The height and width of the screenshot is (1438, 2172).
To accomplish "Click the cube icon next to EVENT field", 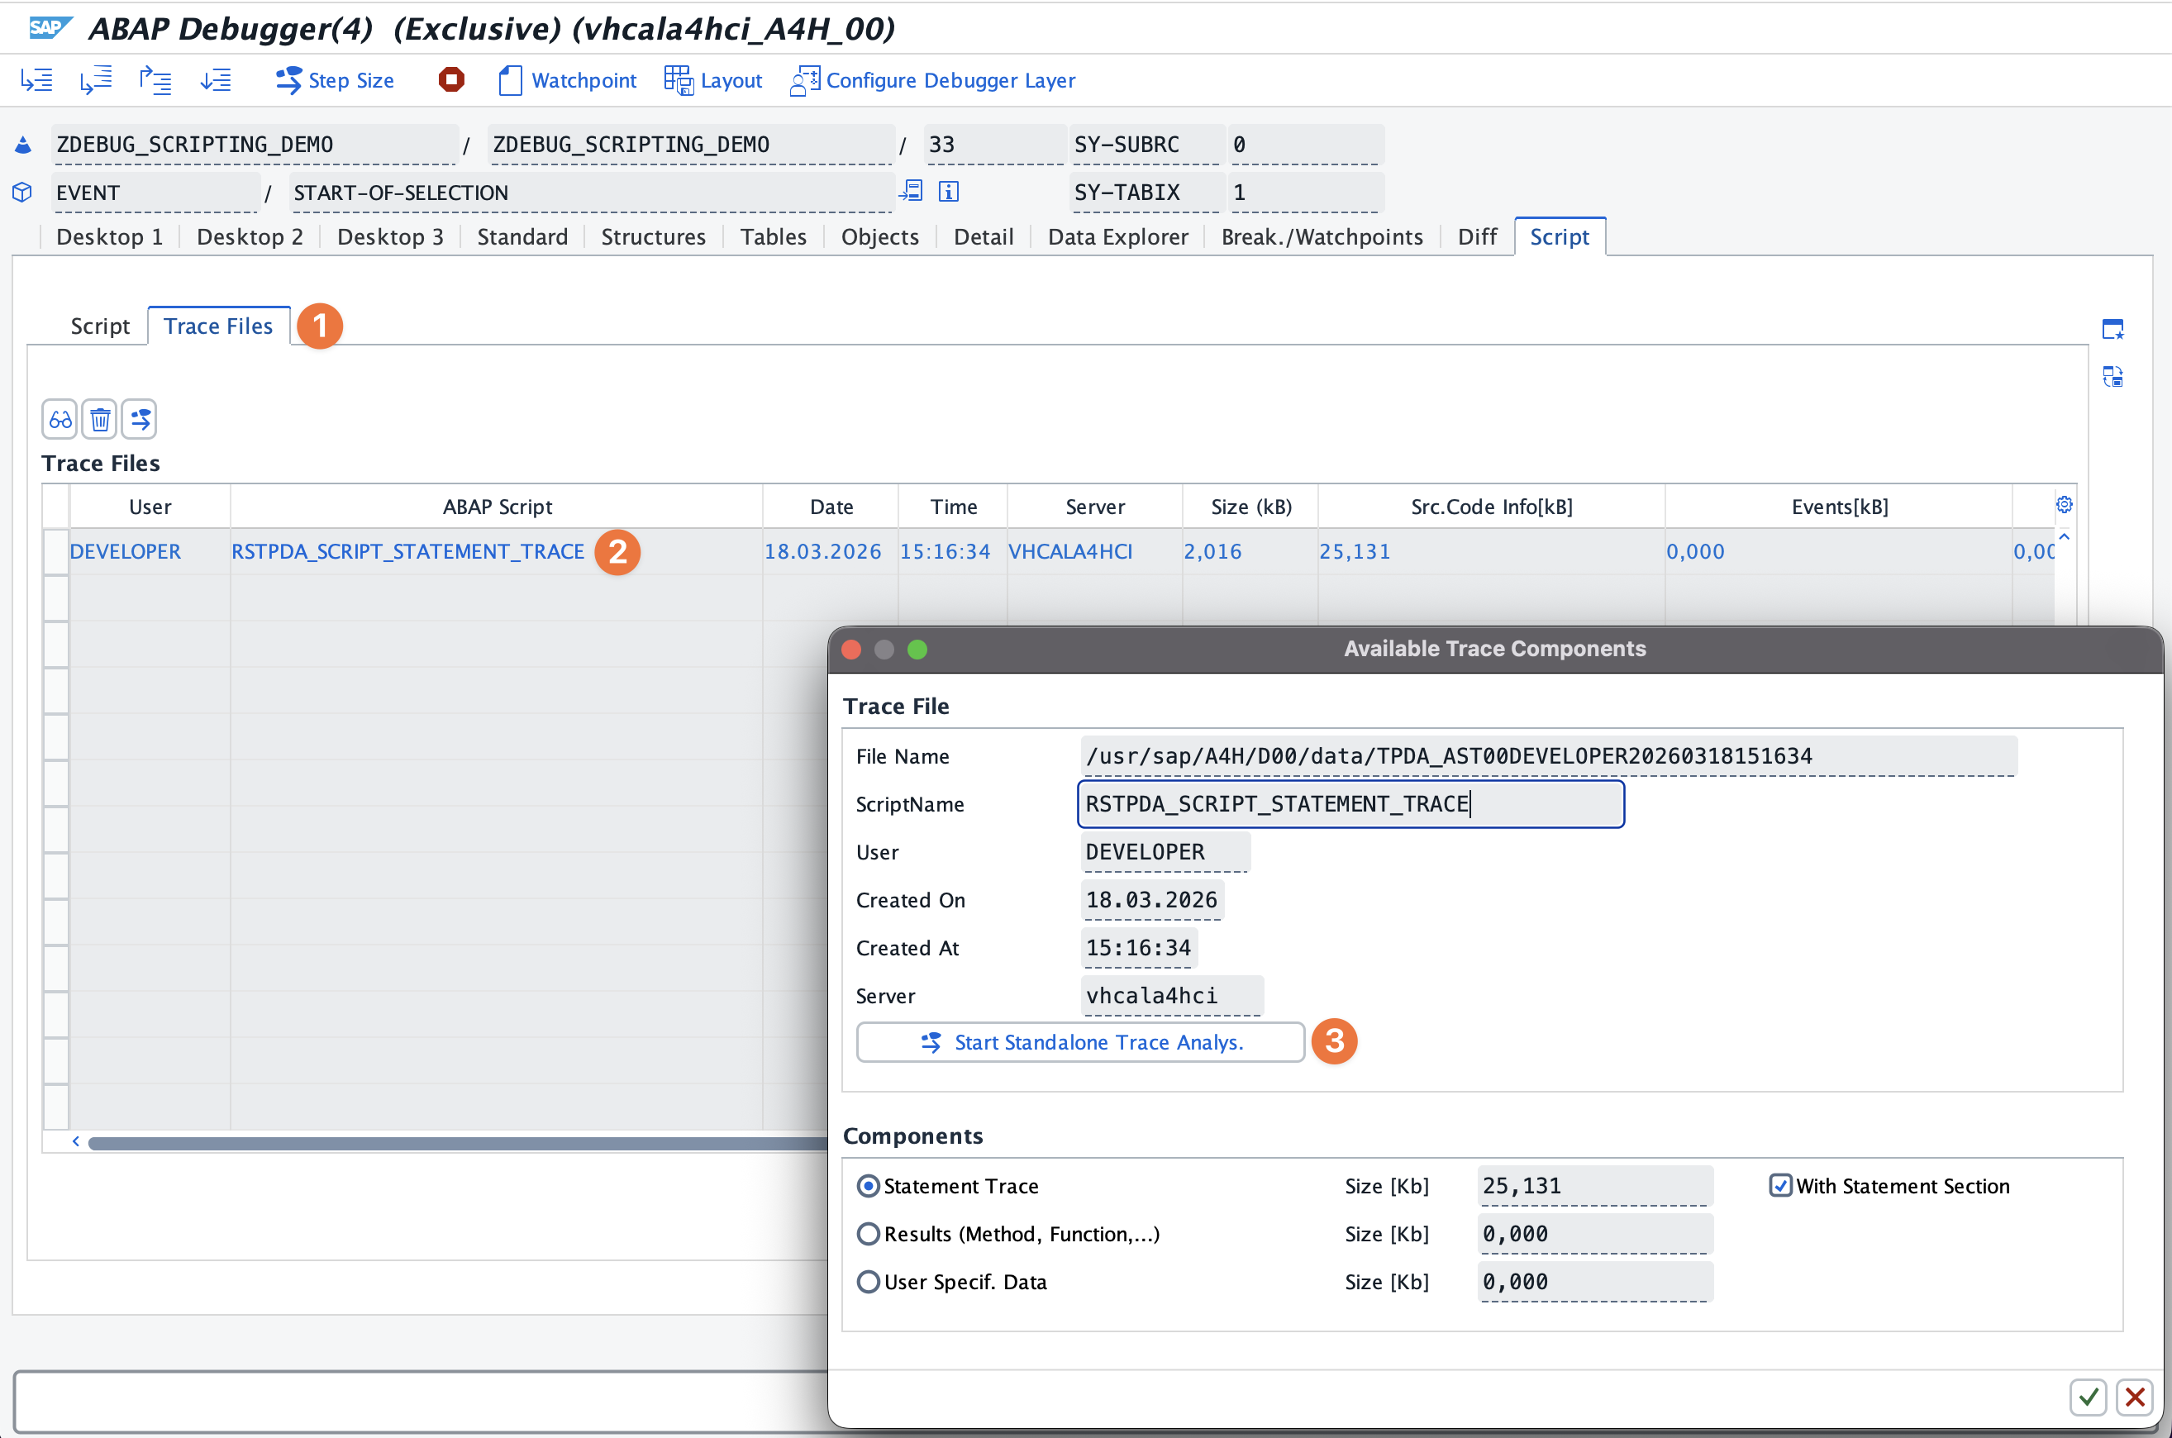I will (23, 193).
